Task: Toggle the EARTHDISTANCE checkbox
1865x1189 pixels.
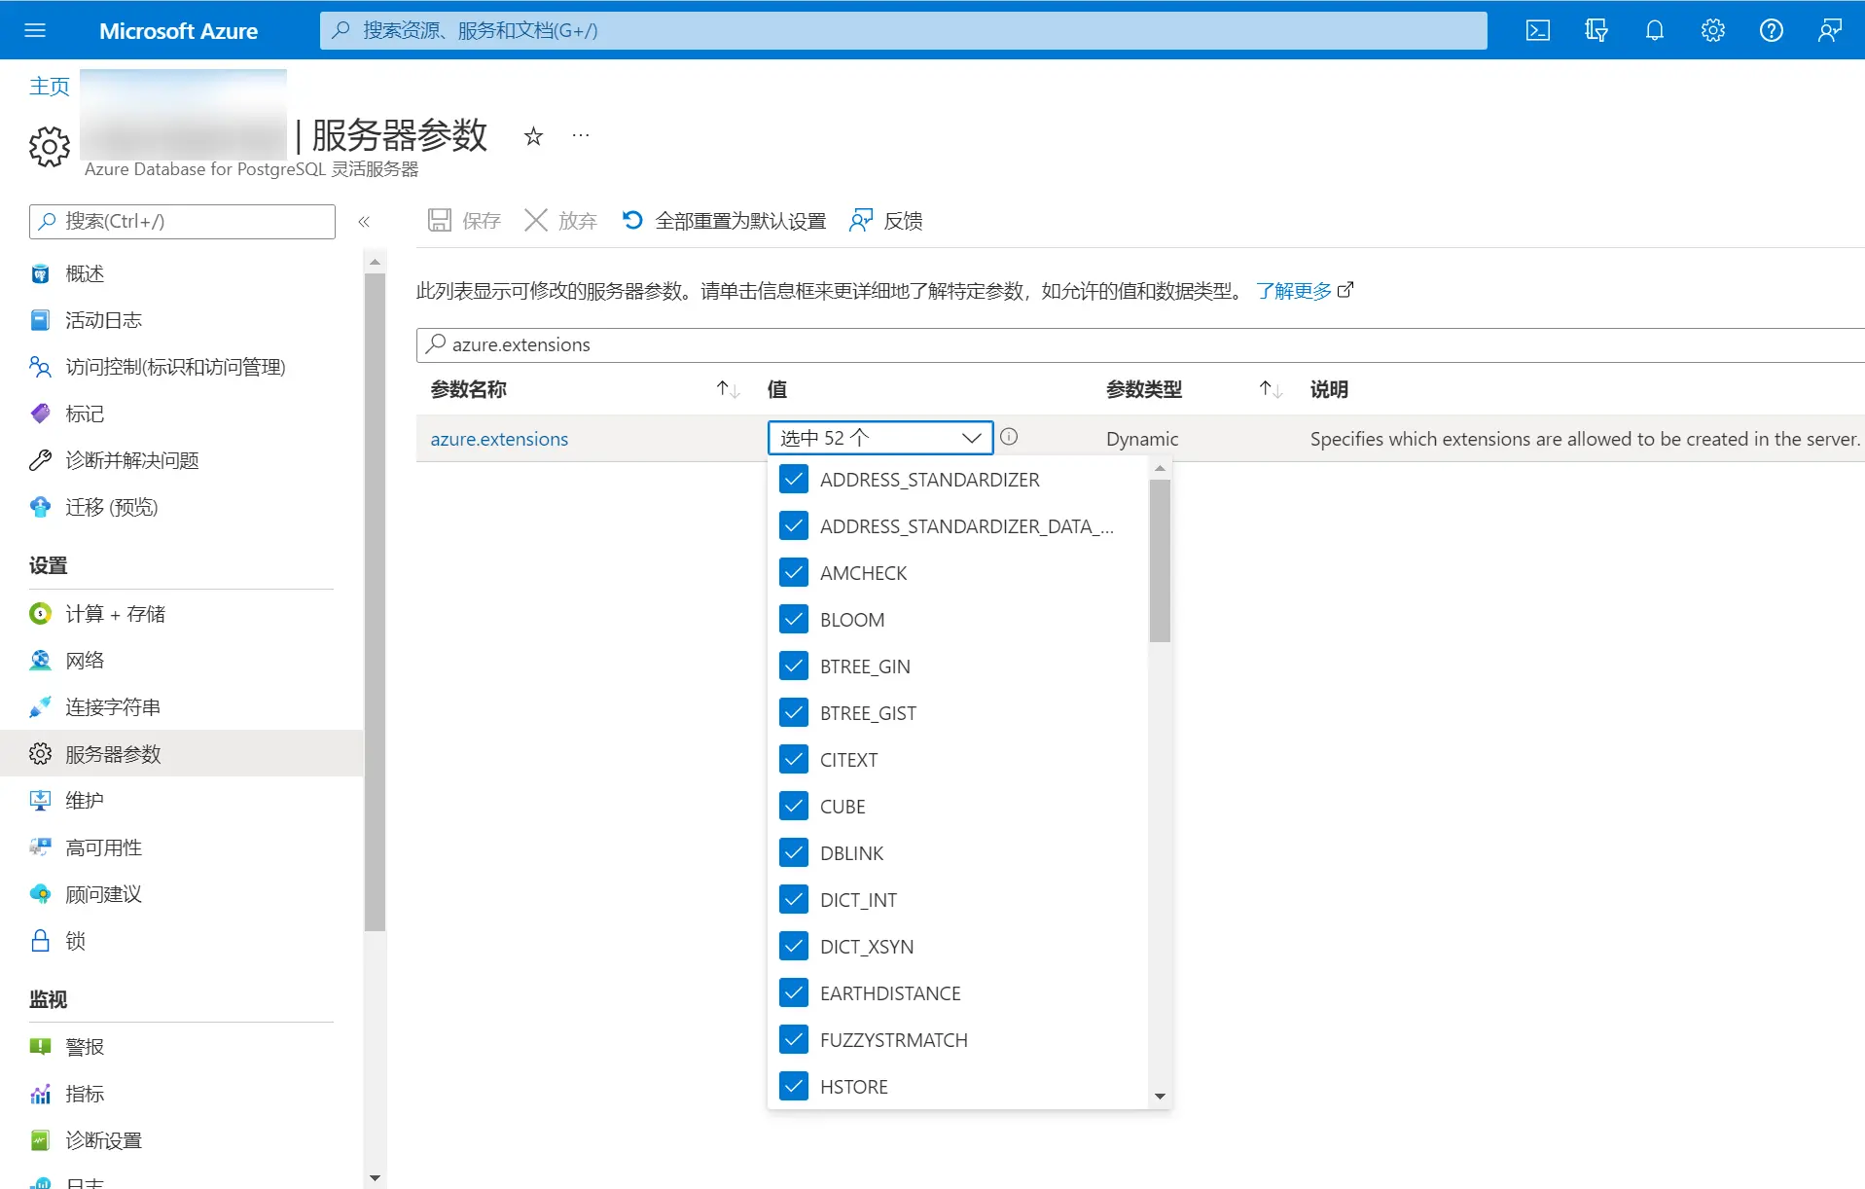Action: (x=794, y=992)
